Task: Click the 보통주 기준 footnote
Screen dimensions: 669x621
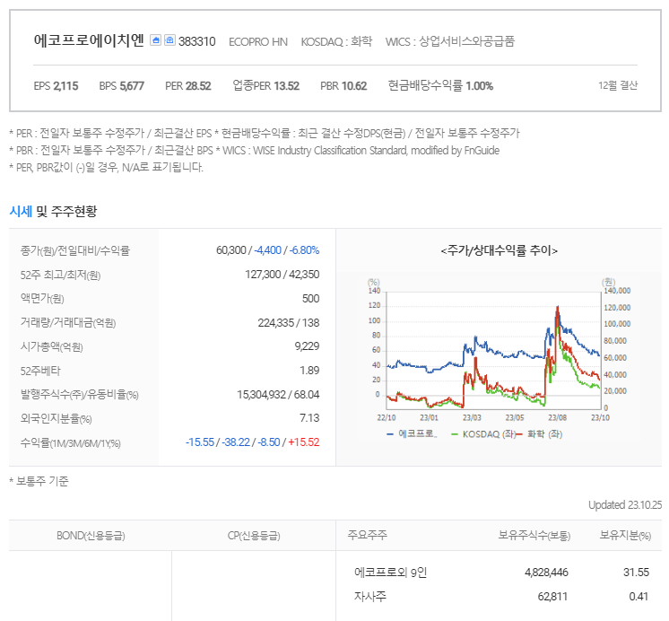Action: point(39,481)
